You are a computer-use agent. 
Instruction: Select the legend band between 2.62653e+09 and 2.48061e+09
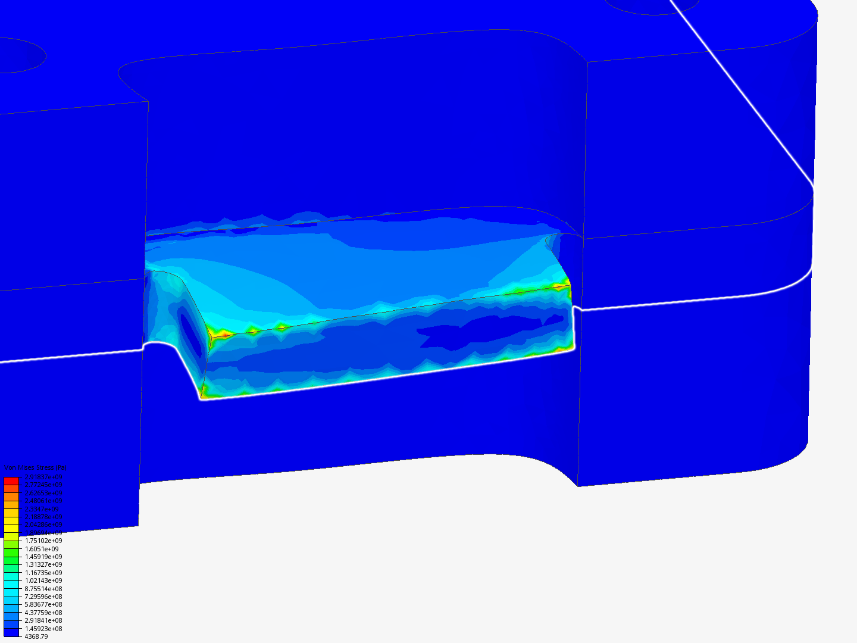point(11,497)
